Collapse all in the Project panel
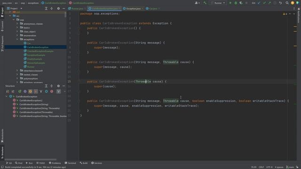Image resolution: width=301 pixels, height=169 pixels. click(51, 8)
